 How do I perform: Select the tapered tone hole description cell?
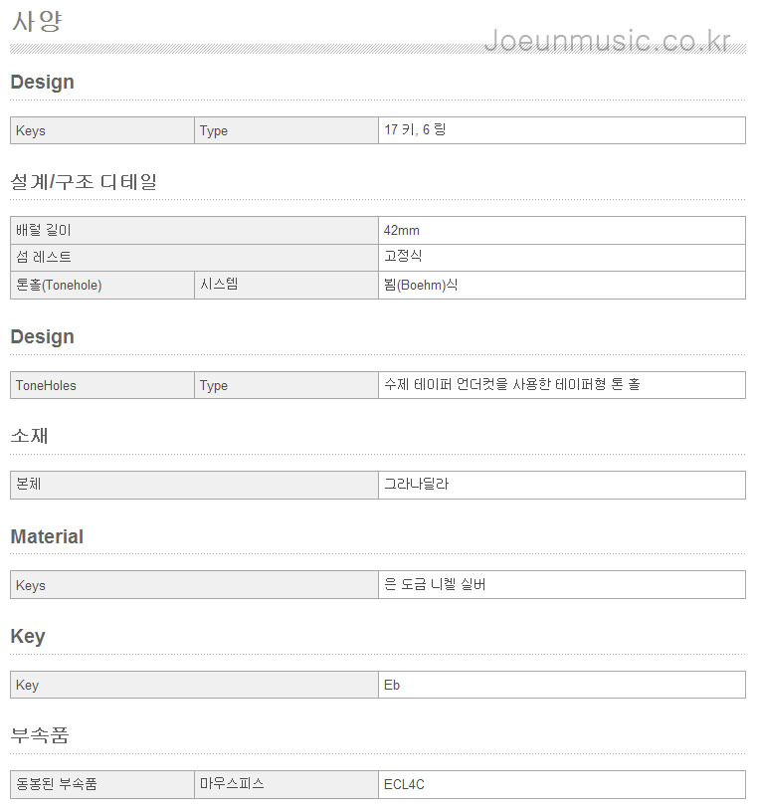tap(562, 385)
